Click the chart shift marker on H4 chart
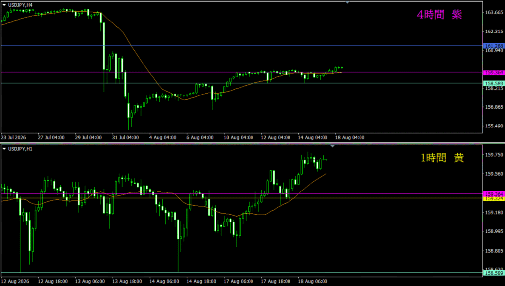This screenshot has width=505, height=286. [347, 2]
